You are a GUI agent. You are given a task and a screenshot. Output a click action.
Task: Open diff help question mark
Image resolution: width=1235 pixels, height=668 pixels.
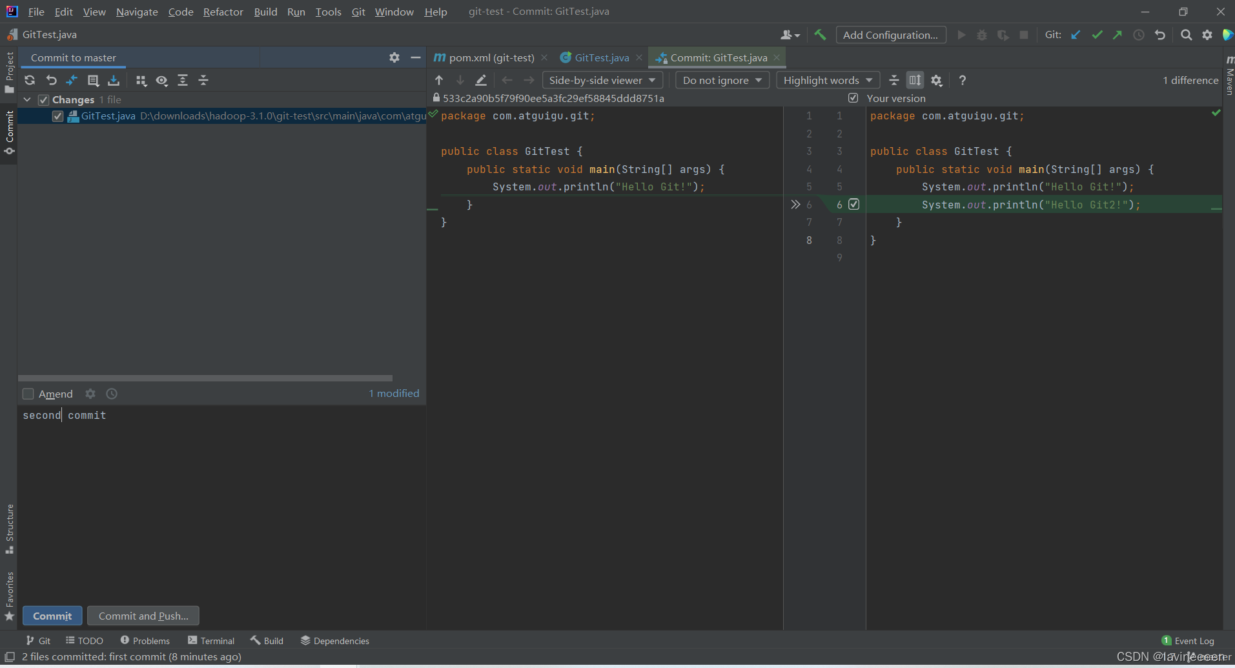pos(963,80)
